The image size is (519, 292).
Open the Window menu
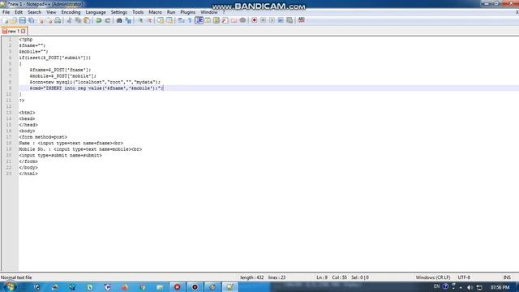click(209, 12)
